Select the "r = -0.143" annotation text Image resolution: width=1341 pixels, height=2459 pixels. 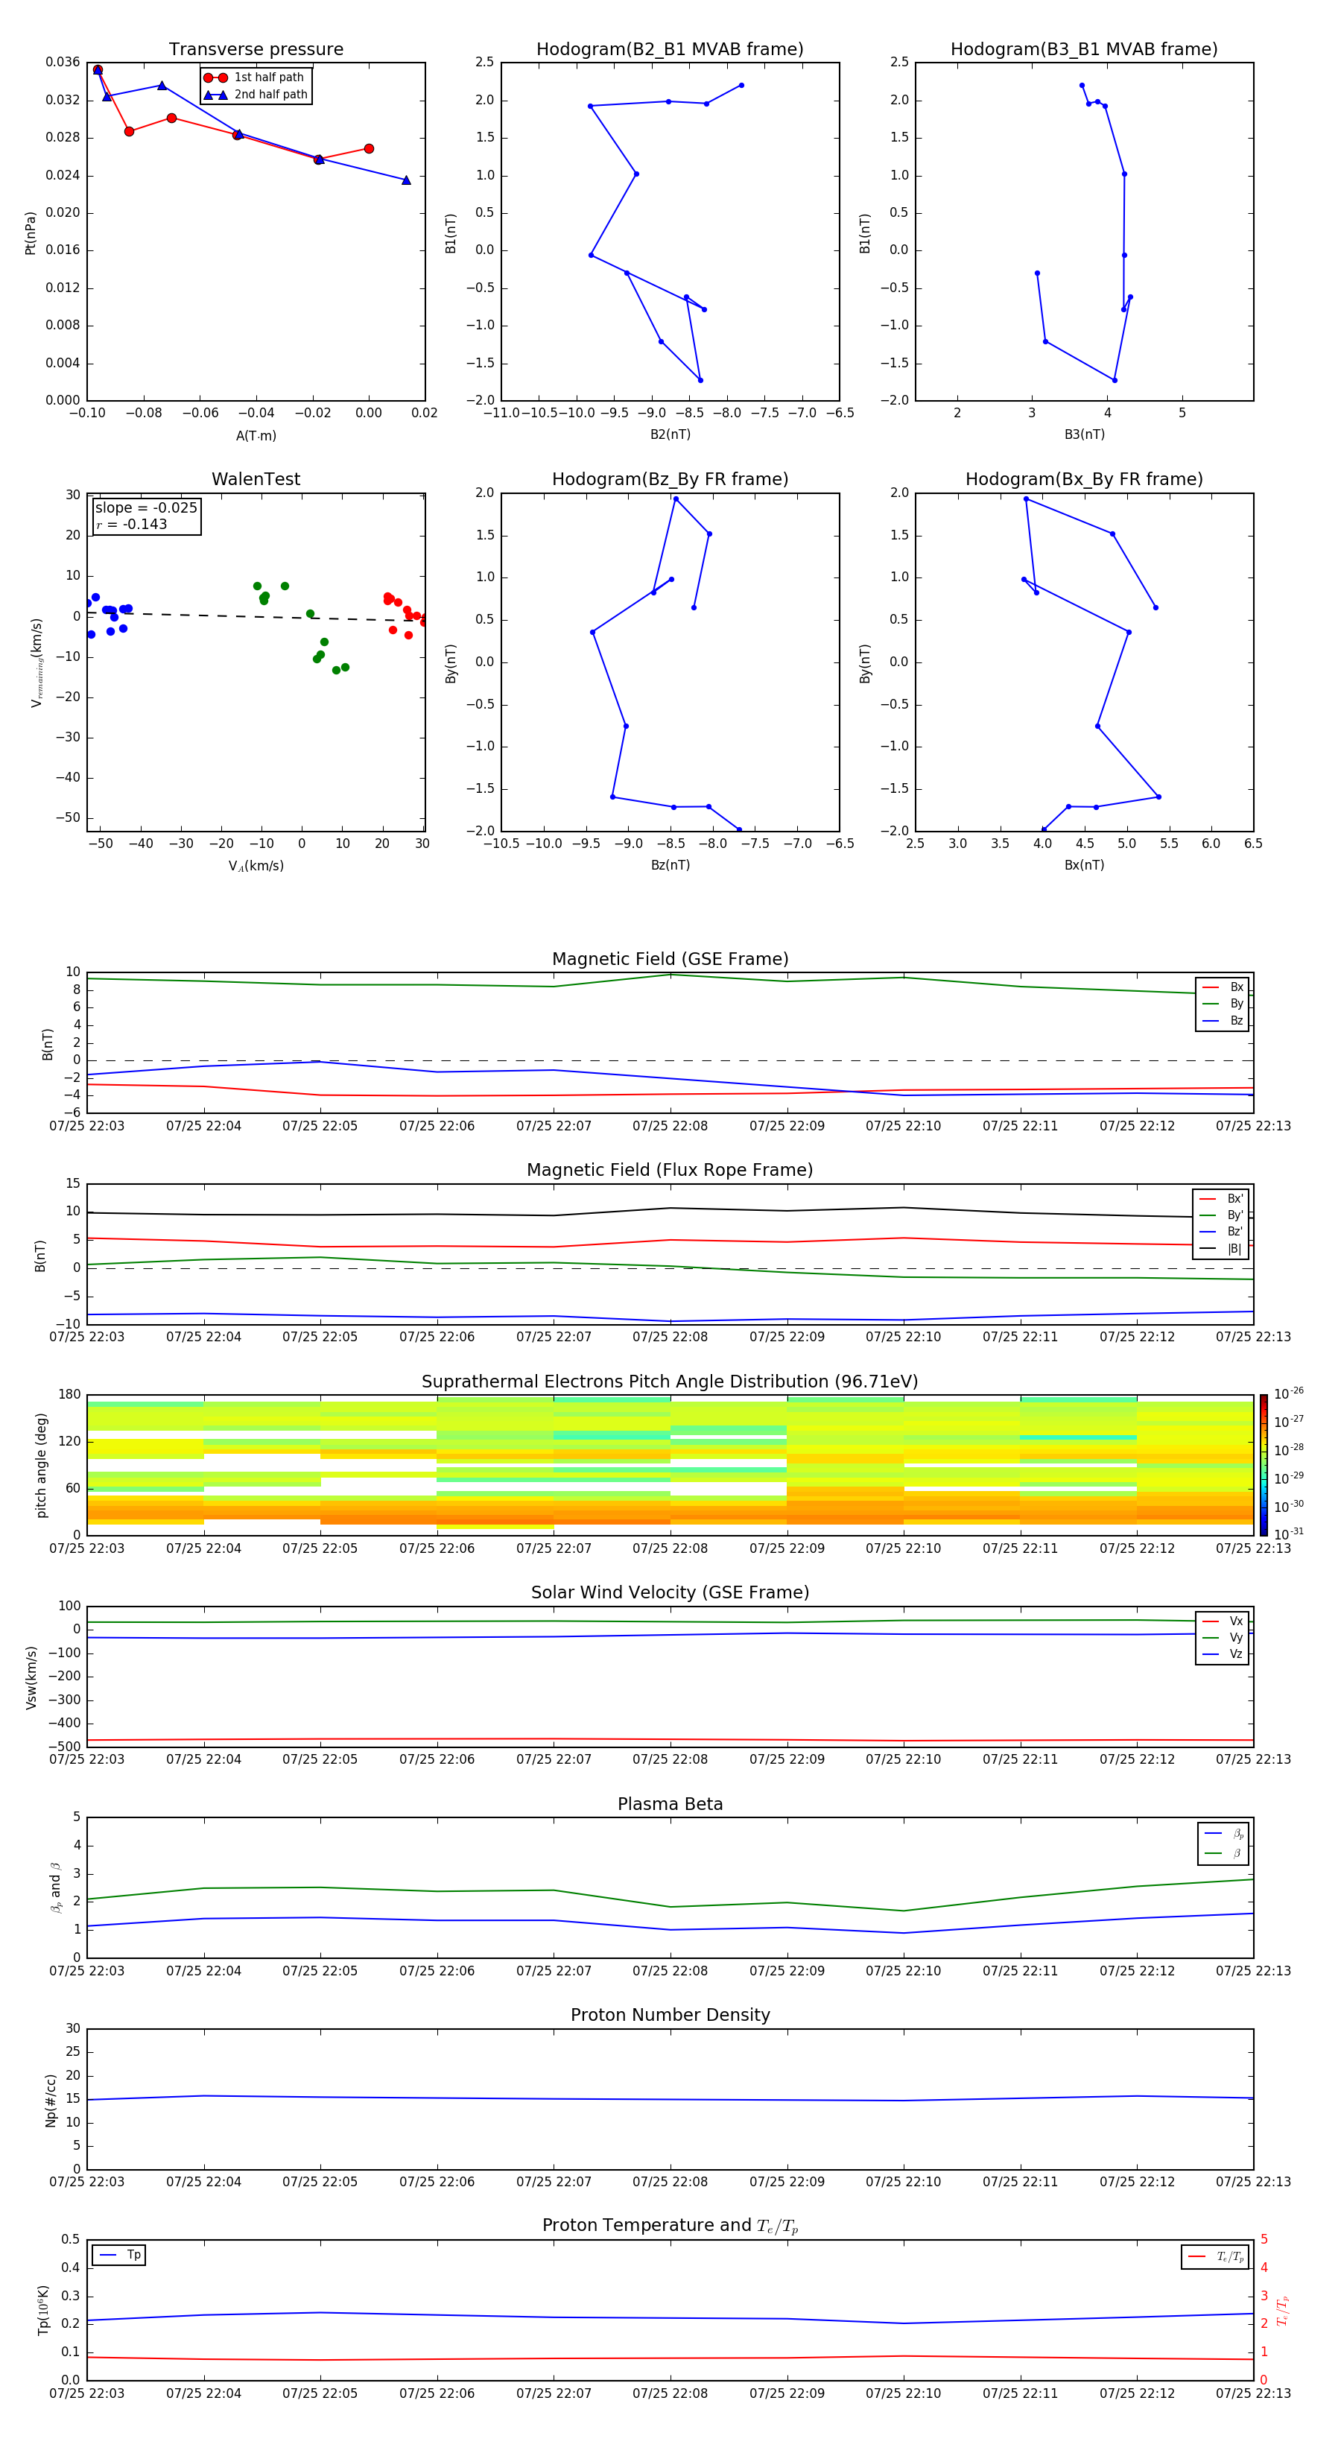click(x=132, y=524)
